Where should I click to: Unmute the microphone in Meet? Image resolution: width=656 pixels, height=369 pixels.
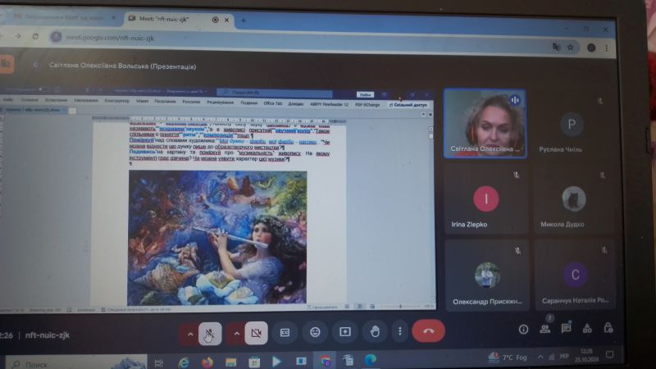[210, 334]
